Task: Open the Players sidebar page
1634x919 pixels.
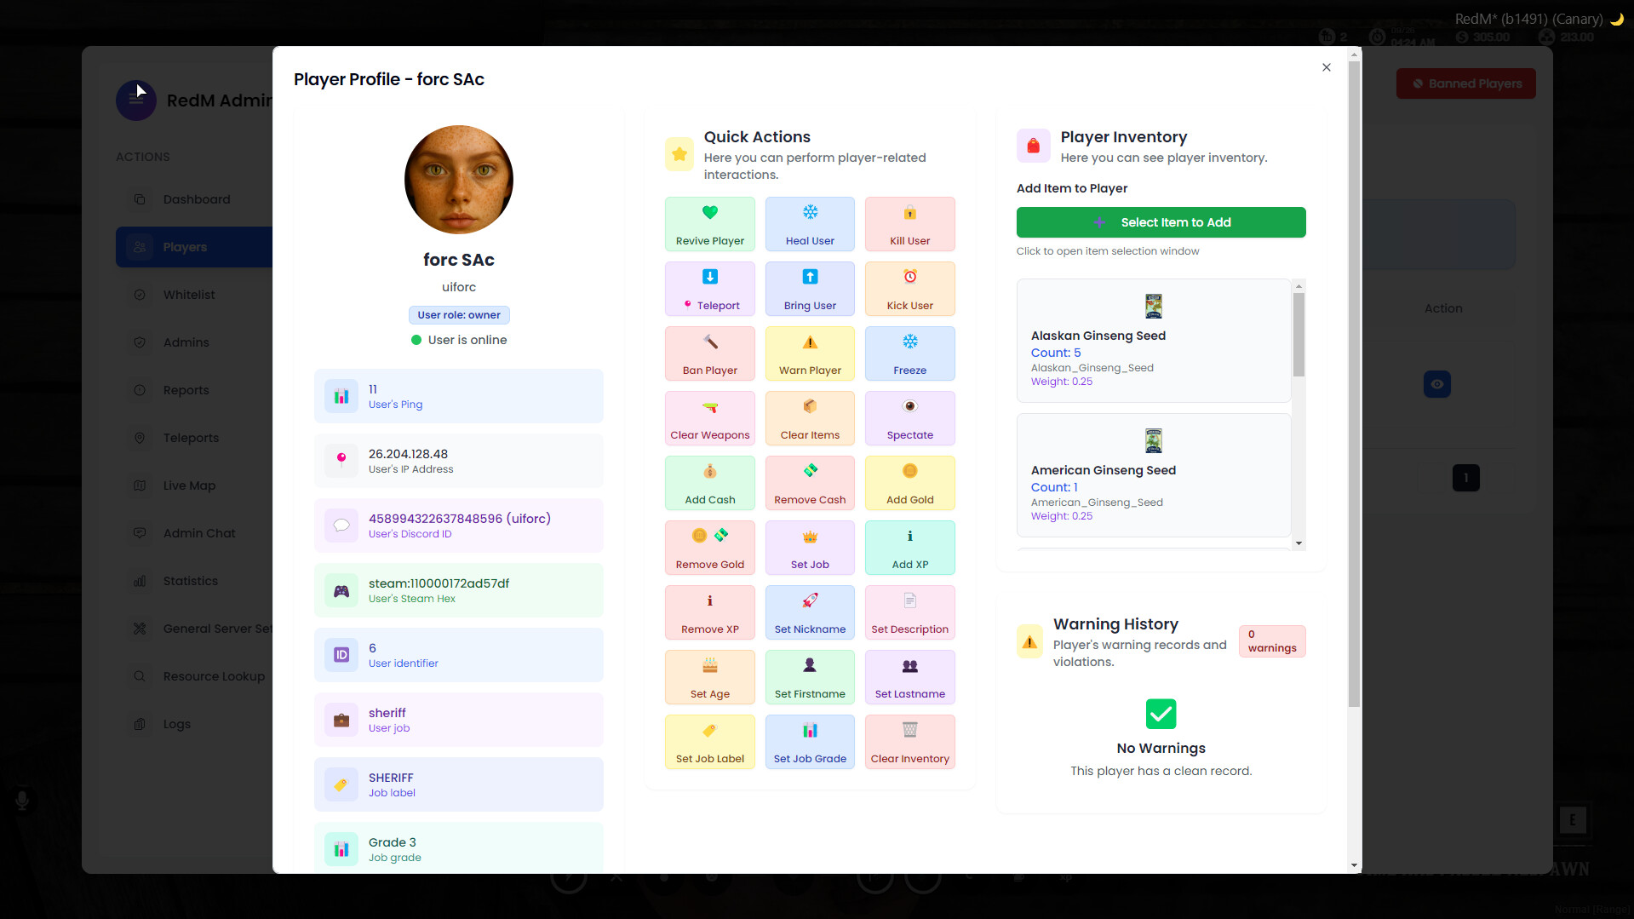Action: [x=194, y=247]
